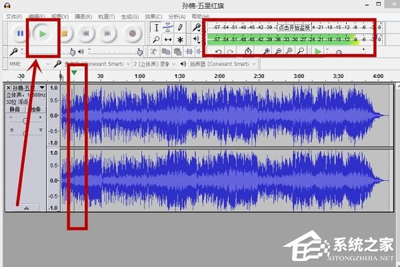Open the track name dropdown menu
Viewport: 400px width, 267px height.
pyautogui.click(x=29, y=88)
